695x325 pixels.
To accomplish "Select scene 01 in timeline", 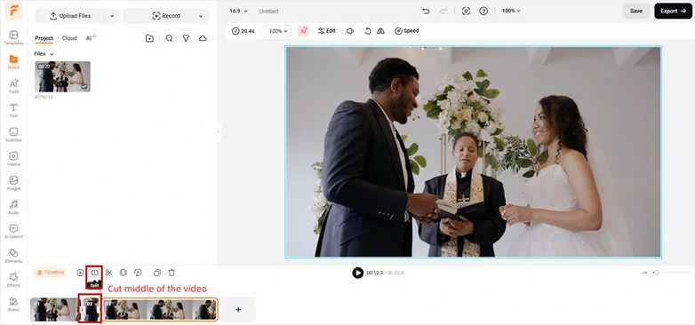I will click(x=53, y=309).
